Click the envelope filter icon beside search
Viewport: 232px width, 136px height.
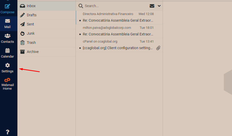click(152, 6)
